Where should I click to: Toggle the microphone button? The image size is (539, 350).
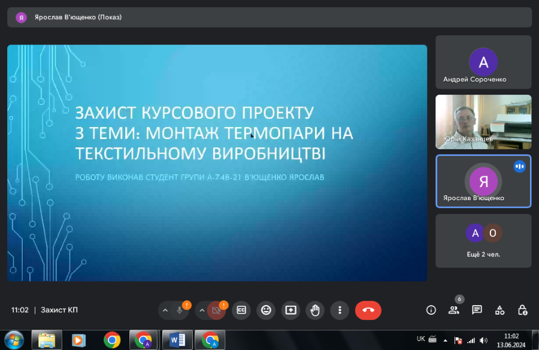pos(179,310)
